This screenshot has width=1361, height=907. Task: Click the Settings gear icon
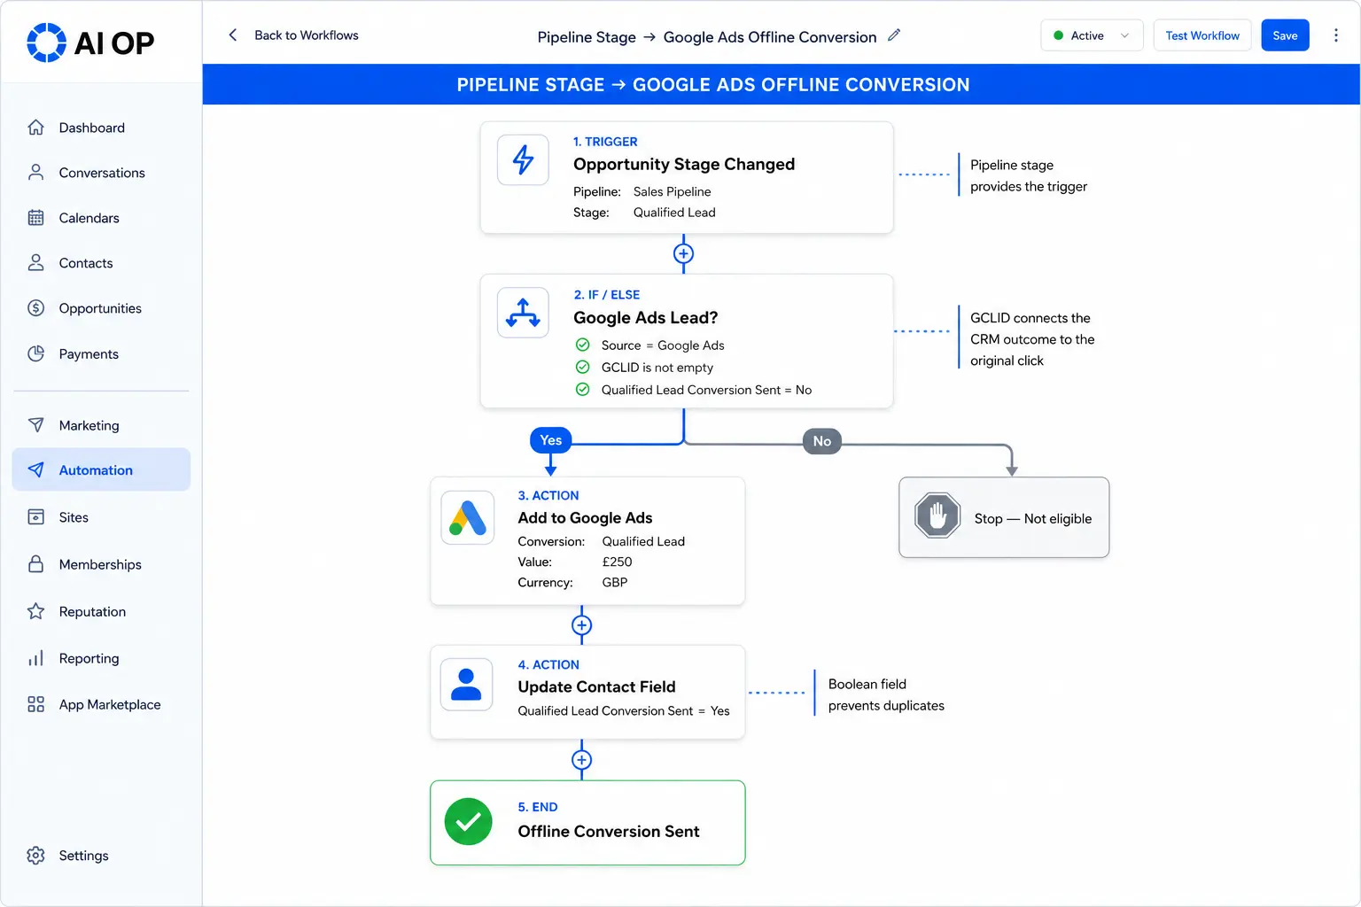click(x=35, y=856)
